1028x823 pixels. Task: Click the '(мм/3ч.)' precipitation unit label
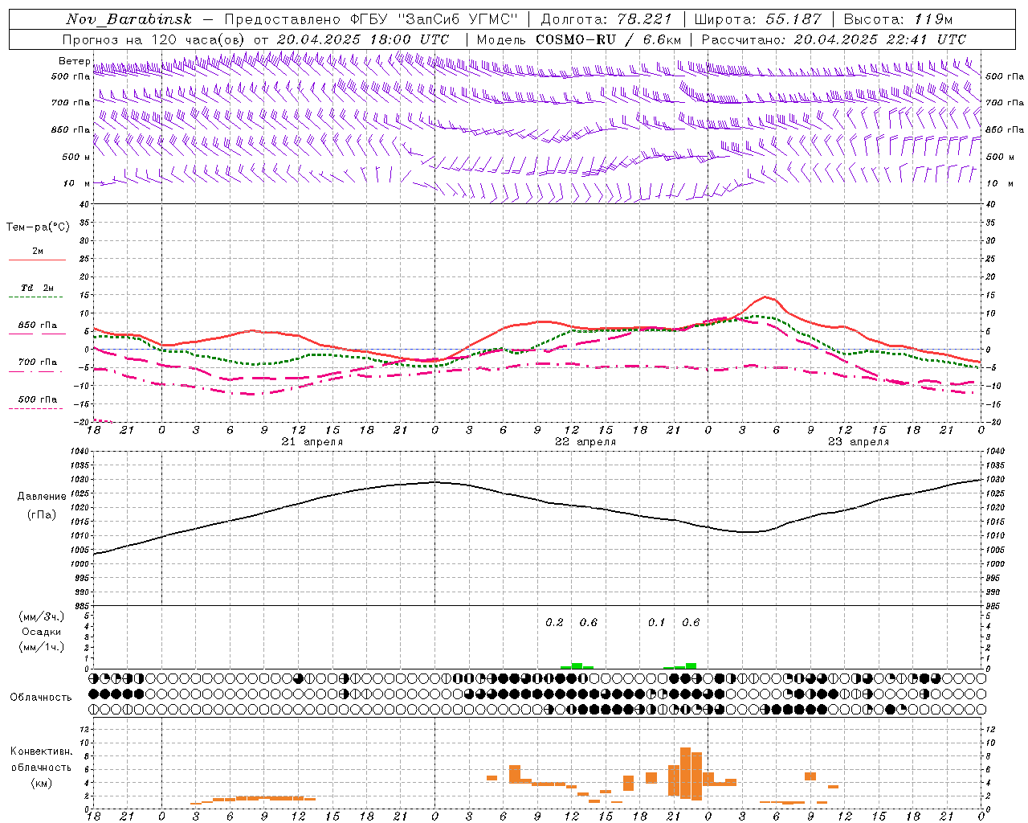pos(42,616)
